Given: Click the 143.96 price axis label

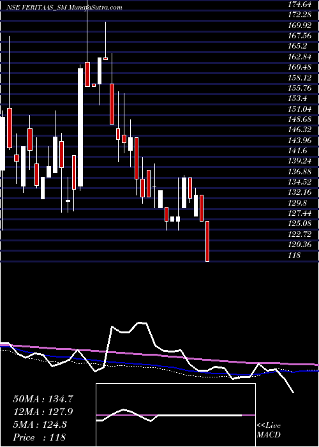Looking at the screenshot, I should coord(299,140).
